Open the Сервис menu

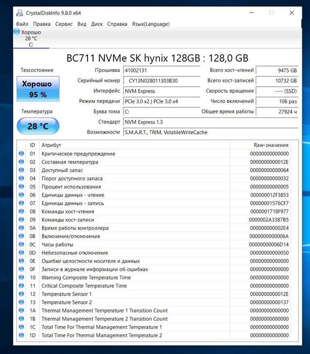[64, 24]
